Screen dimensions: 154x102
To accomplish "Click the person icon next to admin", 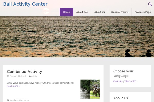I will (30, 76).
